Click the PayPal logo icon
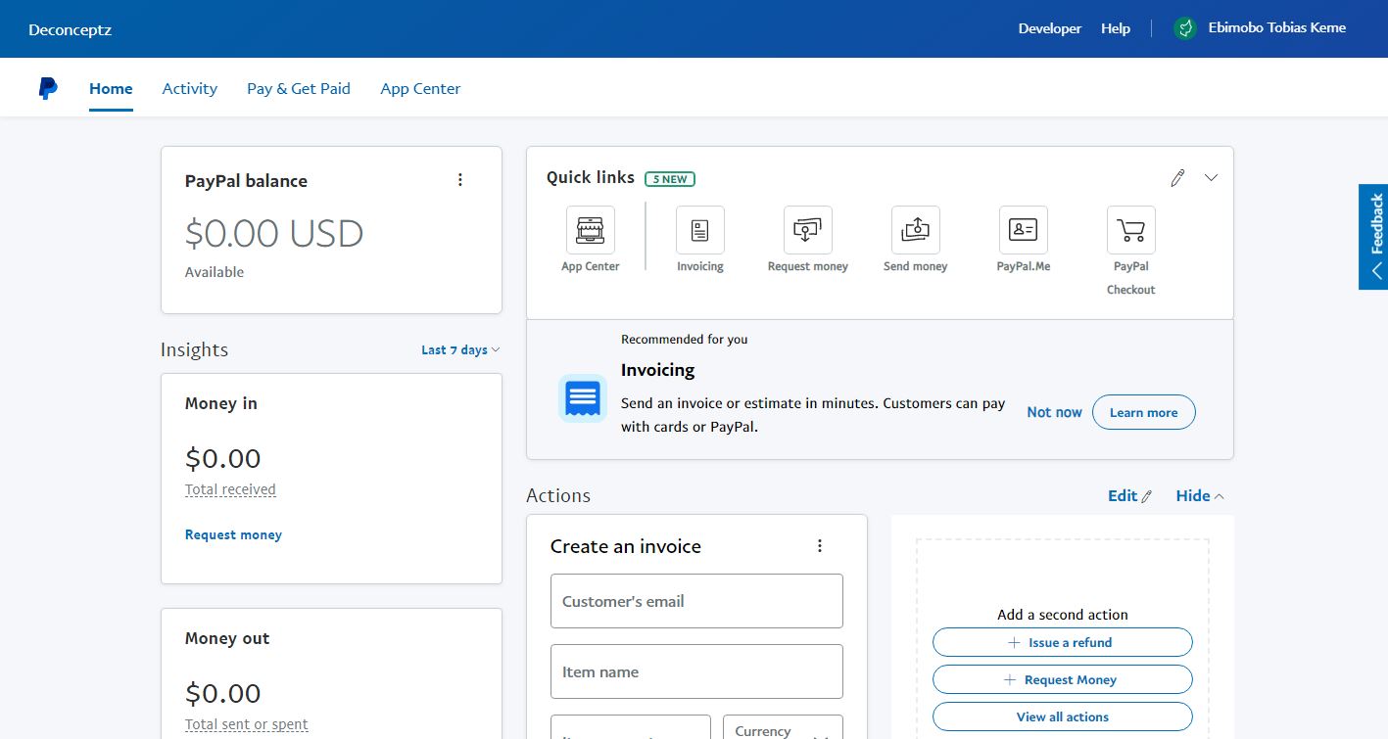 (x=48, y=88)
